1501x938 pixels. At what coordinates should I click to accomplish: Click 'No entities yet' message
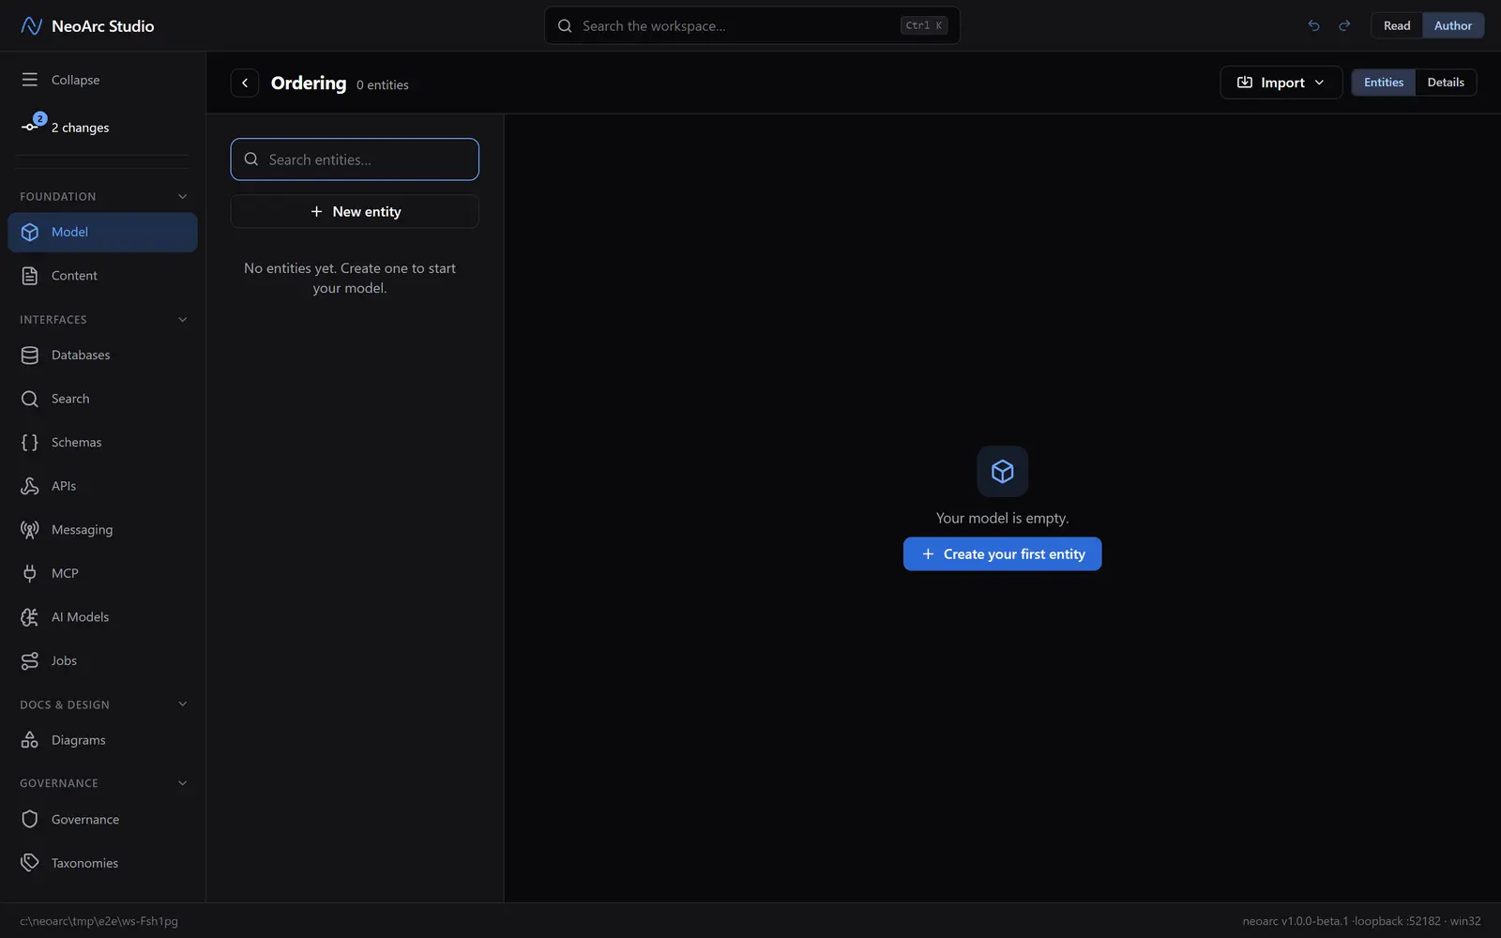(x=350, y=279)
